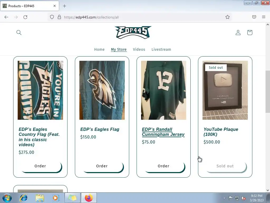The height and width of the screenshot is (203, 270).
Task: Click the YouTube Plaque Sold out button
Action: 225,166
